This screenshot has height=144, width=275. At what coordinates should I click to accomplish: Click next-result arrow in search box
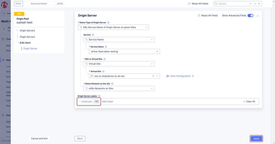coord(255,4)
